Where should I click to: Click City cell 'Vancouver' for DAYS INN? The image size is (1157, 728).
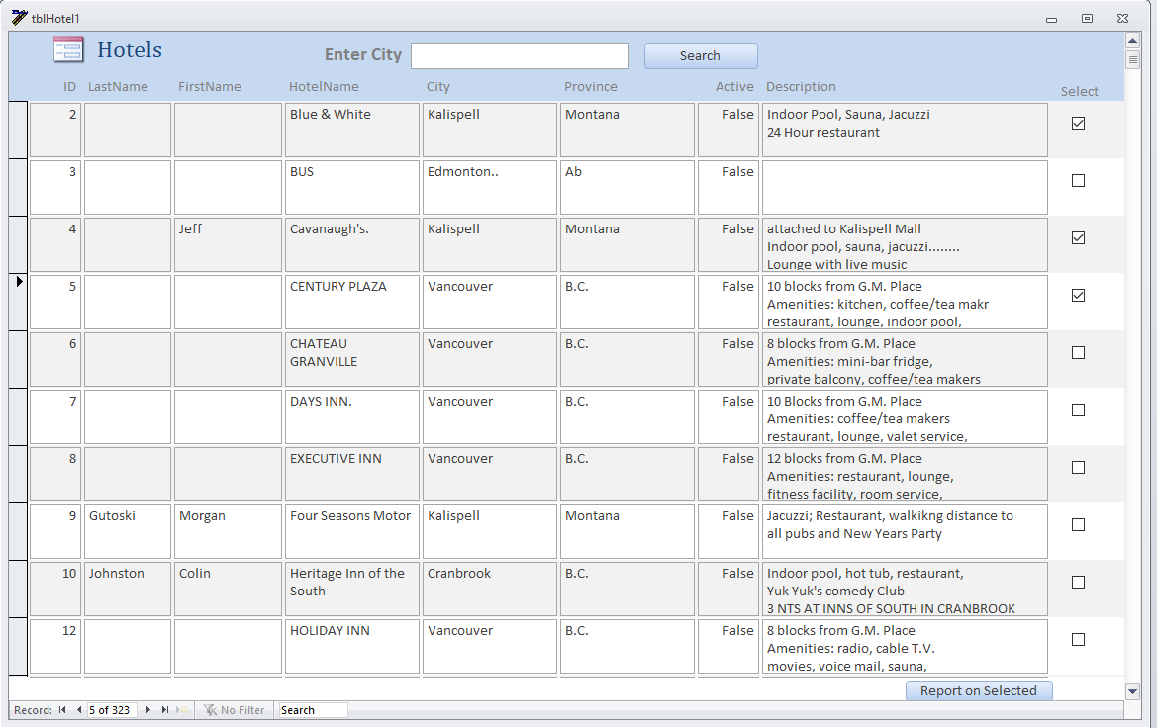coord(489,416)
